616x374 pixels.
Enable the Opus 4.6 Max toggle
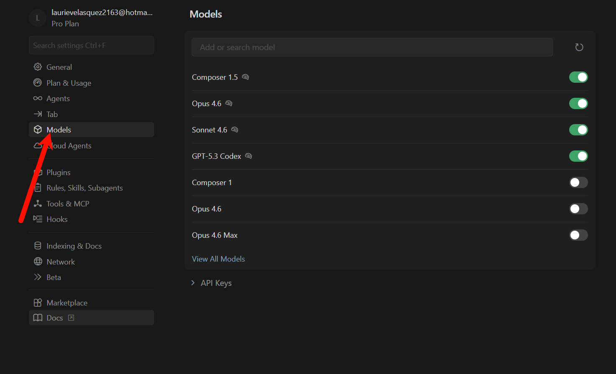(x=578, y=235)
